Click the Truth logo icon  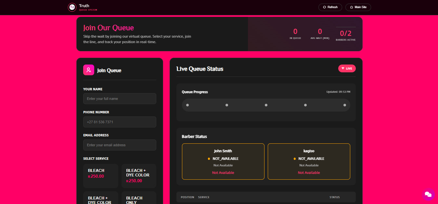click(x=72, y=7)
